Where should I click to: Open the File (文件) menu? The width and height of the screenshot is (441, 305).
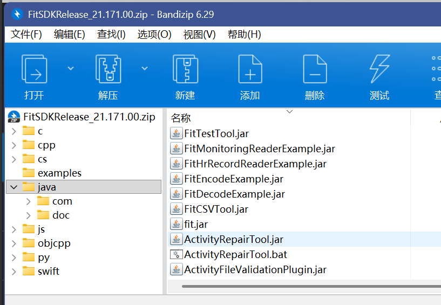[x=26, y=35]
